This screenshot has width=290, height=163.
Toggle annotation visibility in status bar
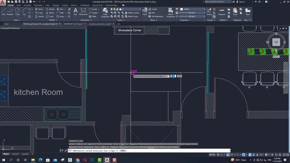click(250, 155)
